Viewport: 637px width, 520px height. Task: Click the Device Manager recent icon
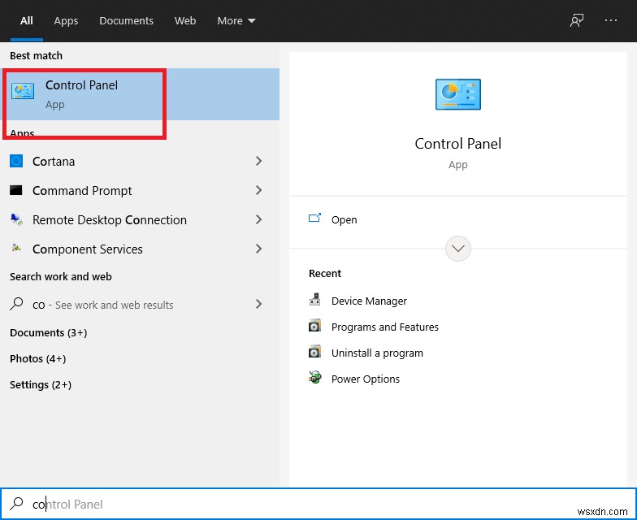point(315,301)
